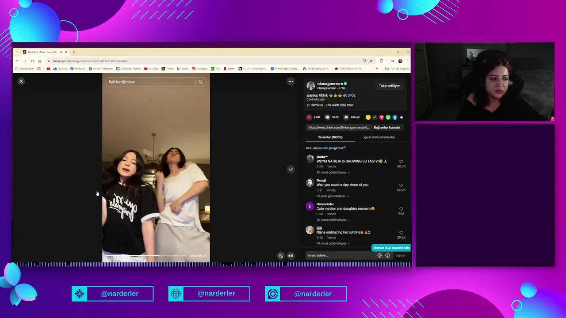The image size is (566, 318).
Task: Close the TikTok video viewer with X
Action: [x=21, y=81]
